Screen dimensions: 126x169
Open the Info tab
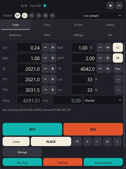110,35
